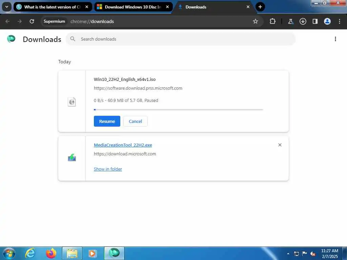Show MediaCreationTool in folder
The height and width of the screenshot is (260, 347).
click(108, 169)
